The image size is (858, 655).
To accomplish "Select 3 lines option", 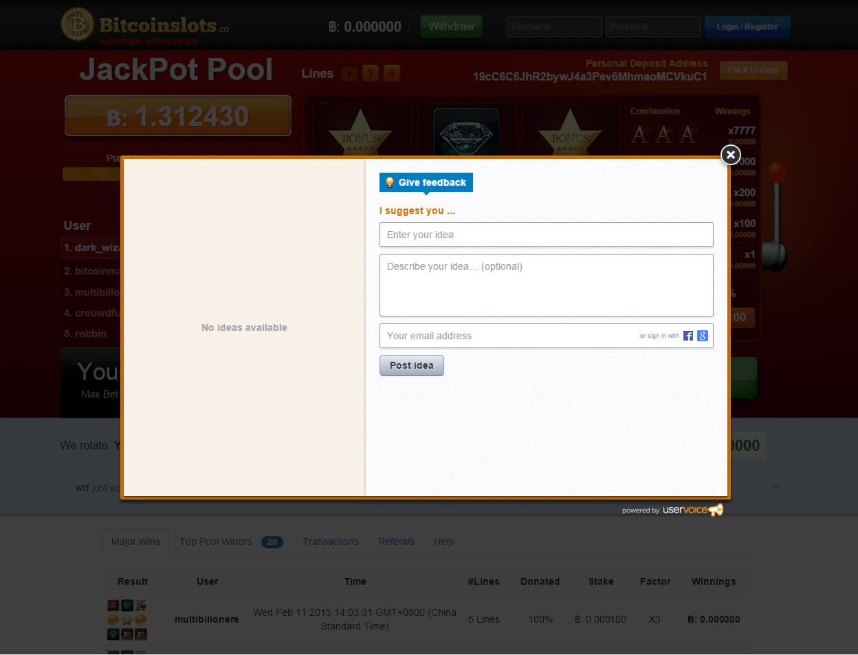I will (371, 74).
